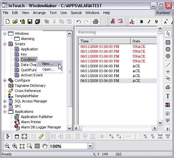174x158 pixels.
Task: Toggle the Hide All toolbars icon
Action: (x=17, y=137)
